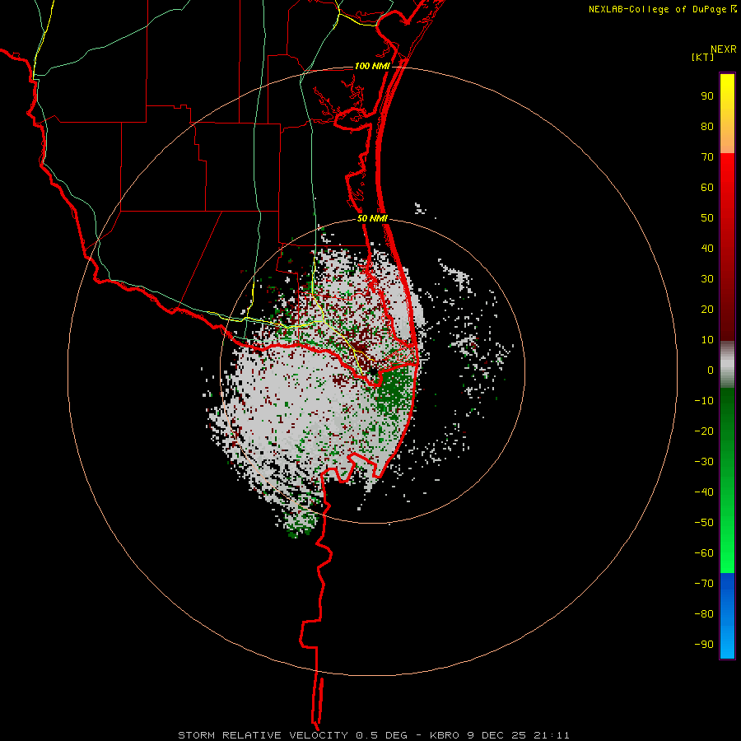Click the -90 value on the velocity scale
This screenshot has height=741, width=741.
point(704,645)
